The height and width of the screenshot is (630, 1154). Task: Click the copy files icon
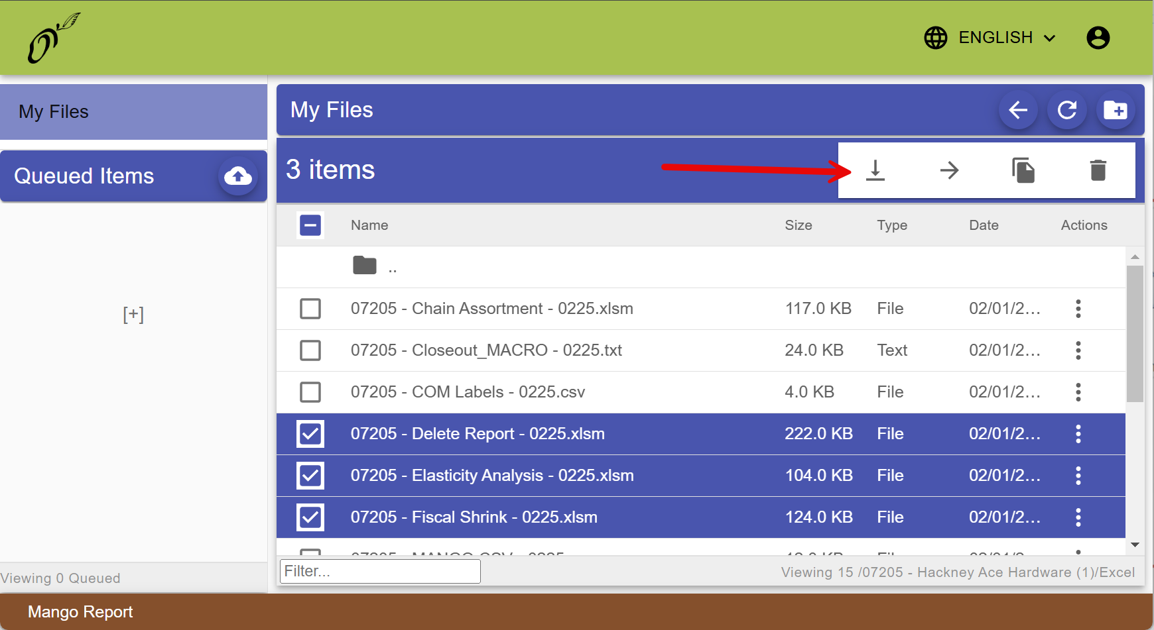(1023, 170)
